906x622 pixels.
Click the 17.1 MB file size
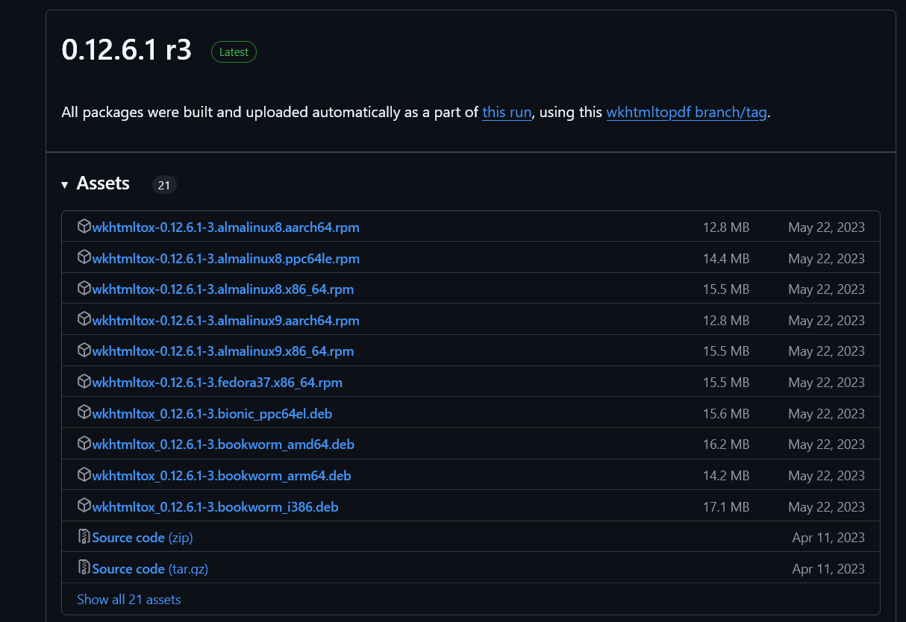point(726,507)
